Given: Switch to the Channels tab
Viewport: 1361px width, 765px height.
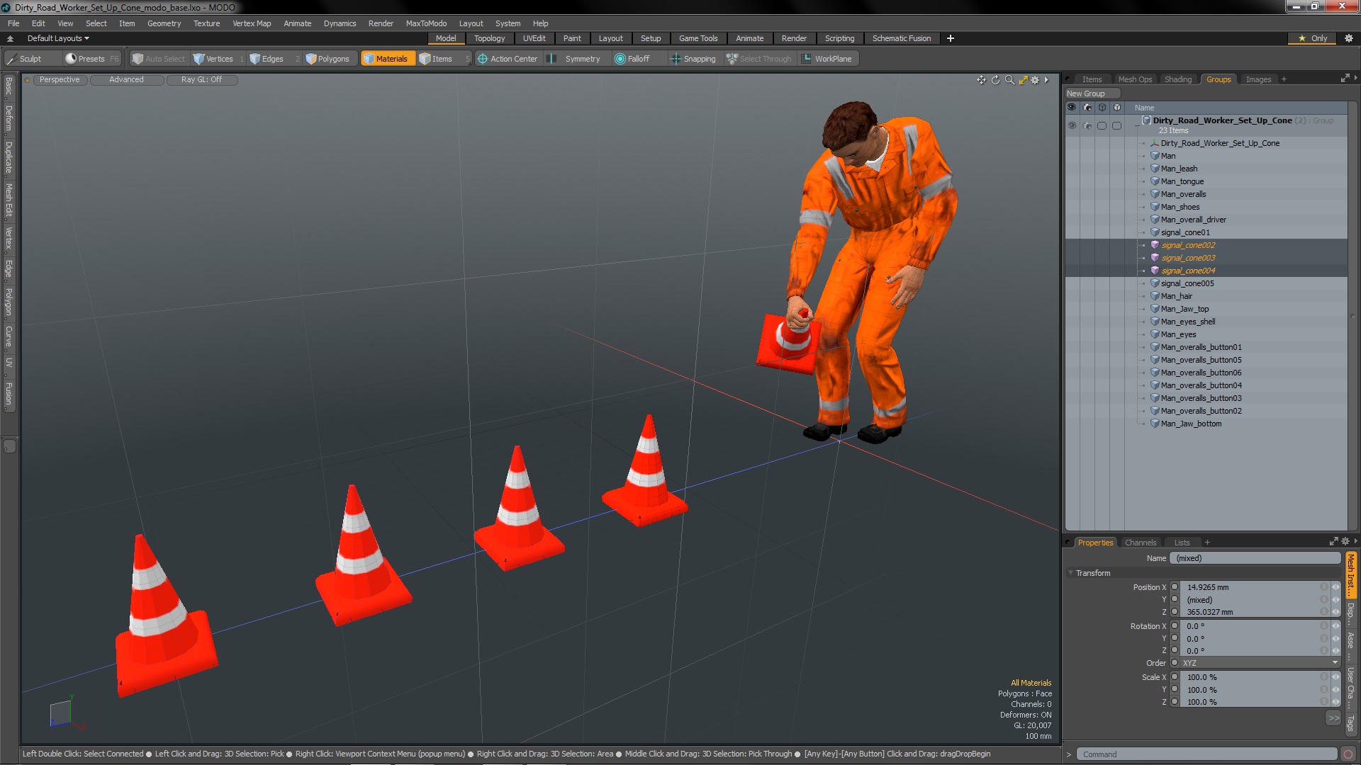Looking at the screenshot, I should 1140,543.
